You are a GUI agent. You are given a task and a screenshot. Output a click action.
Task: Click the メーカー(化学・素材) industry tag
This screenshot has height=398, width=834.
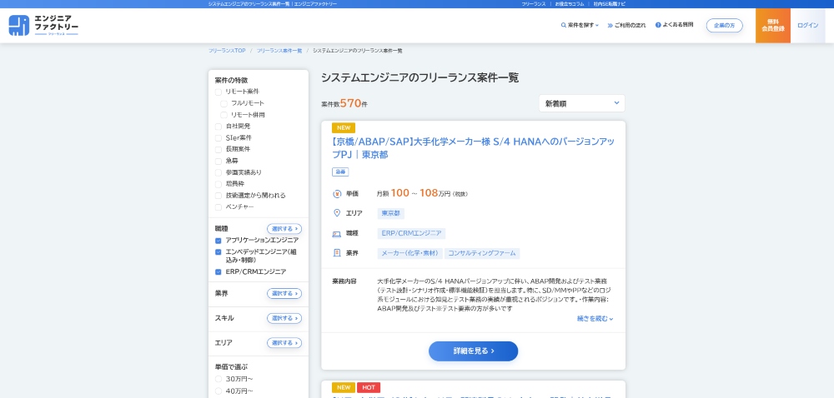tap(410, 253)
